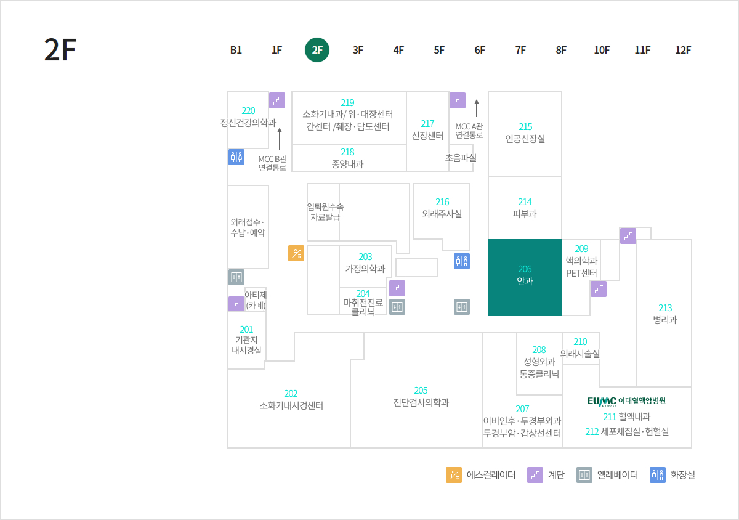739x520 pixels.
Task: Click the elevator icon below 외래접수·수납·예약
Action: (x=236, y=277)
